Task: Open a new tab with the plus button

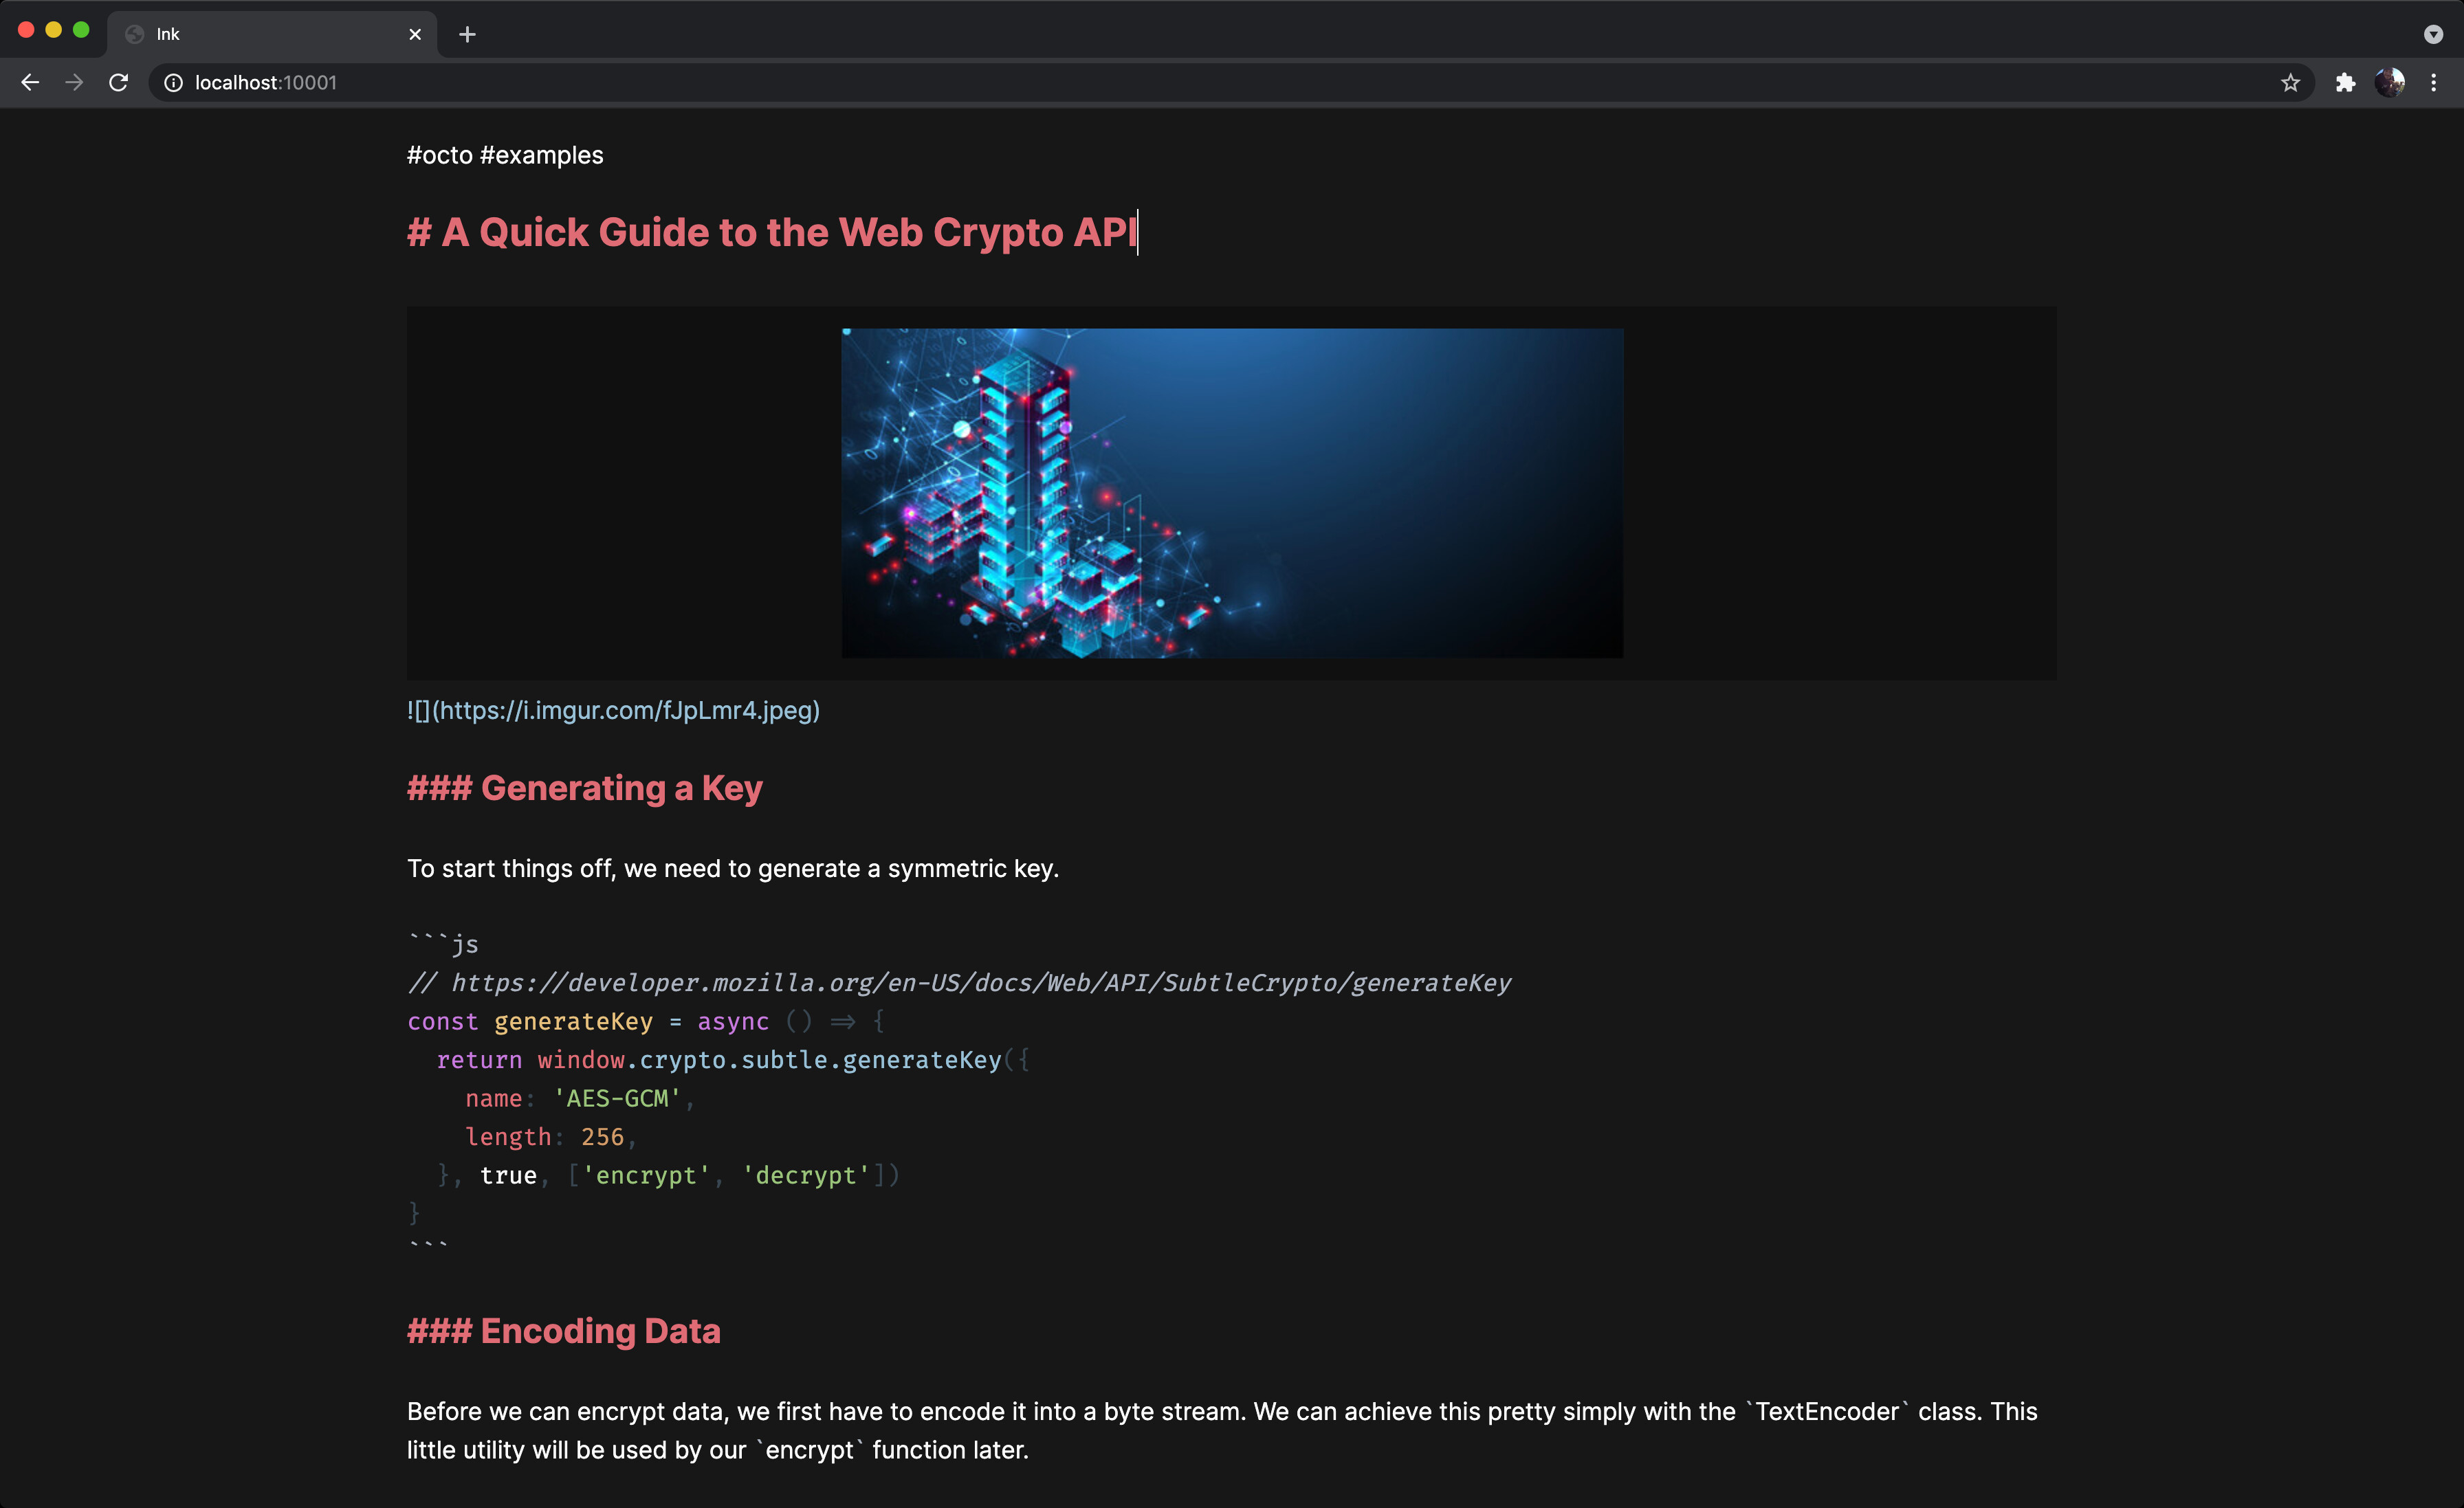Action: [x=467, y=34]
